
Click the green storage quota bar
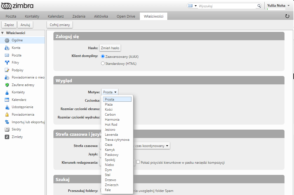click(276, 9)
